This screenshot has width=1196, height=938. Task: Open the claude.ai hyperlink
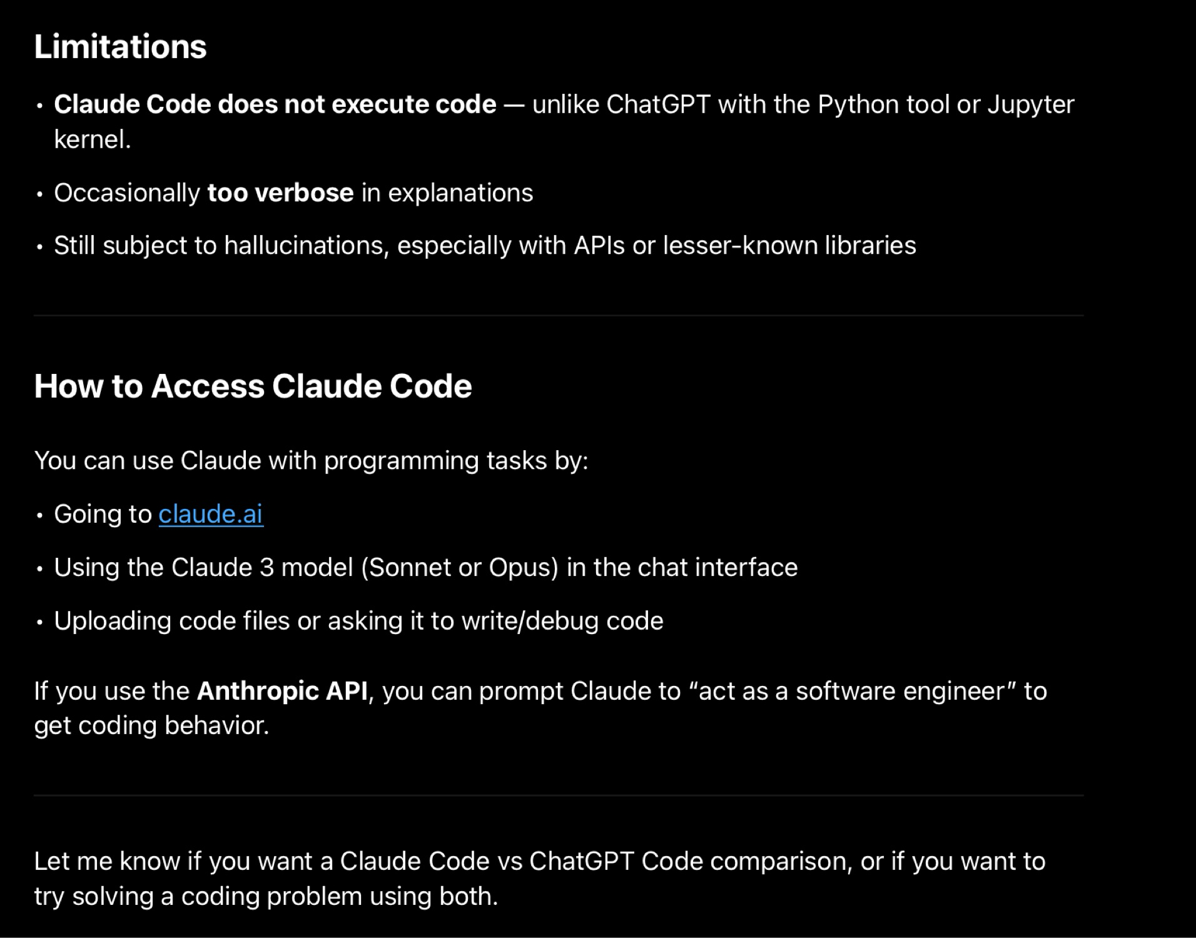211,514
